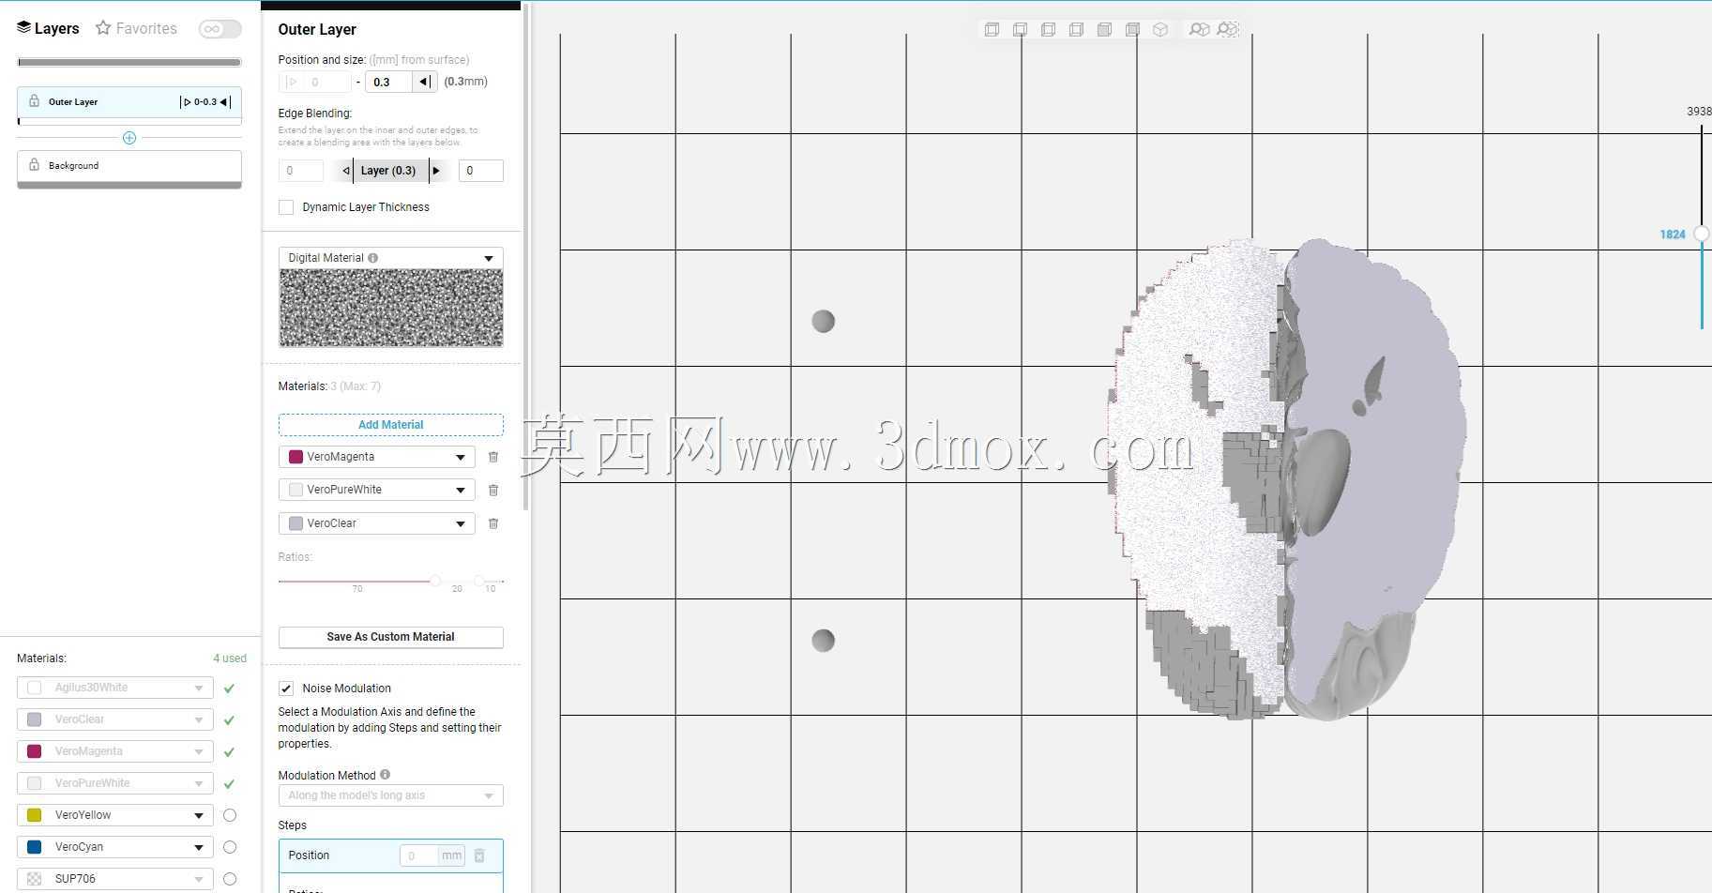The width and height of the screenshot is (1712, 893).
Task: Click the green check next to VeroPureWhite
Action: [x=229, y=784]
